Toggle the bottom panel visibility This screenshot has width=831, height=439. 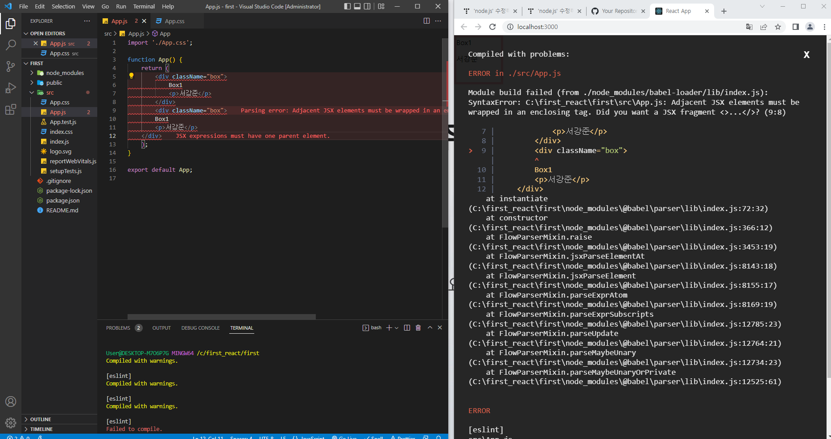coord(357,6)
